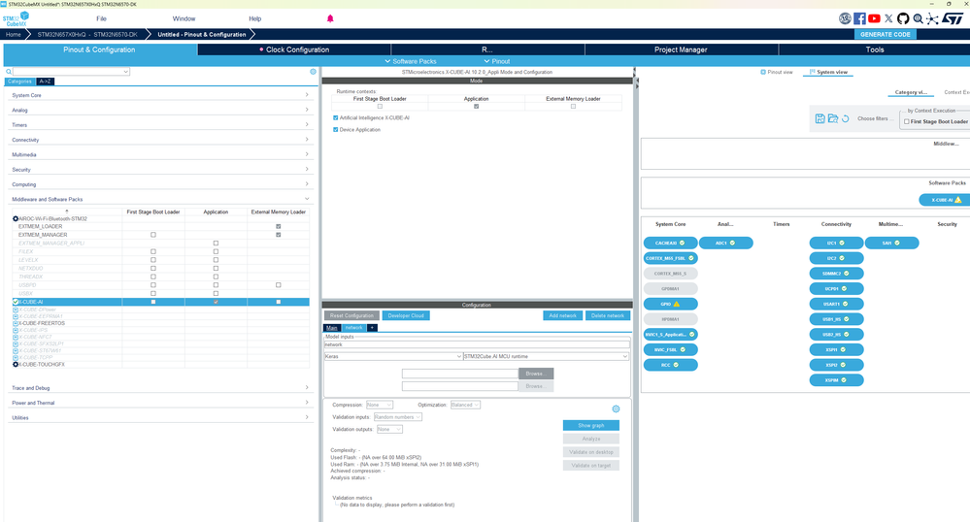Expand the Timers category

click(x=159, y=125)
